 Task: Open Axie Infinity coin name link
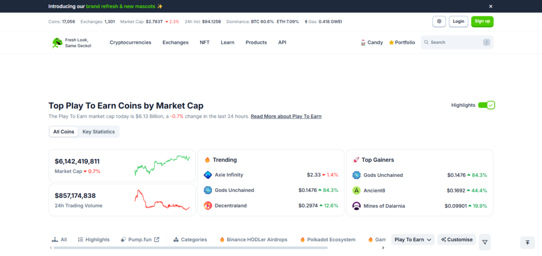[229, 175]
